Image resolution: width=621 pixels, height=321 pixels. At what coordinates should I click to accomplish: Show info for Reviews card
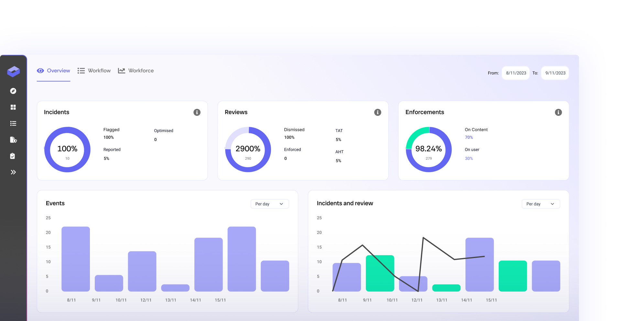[377, 112]
